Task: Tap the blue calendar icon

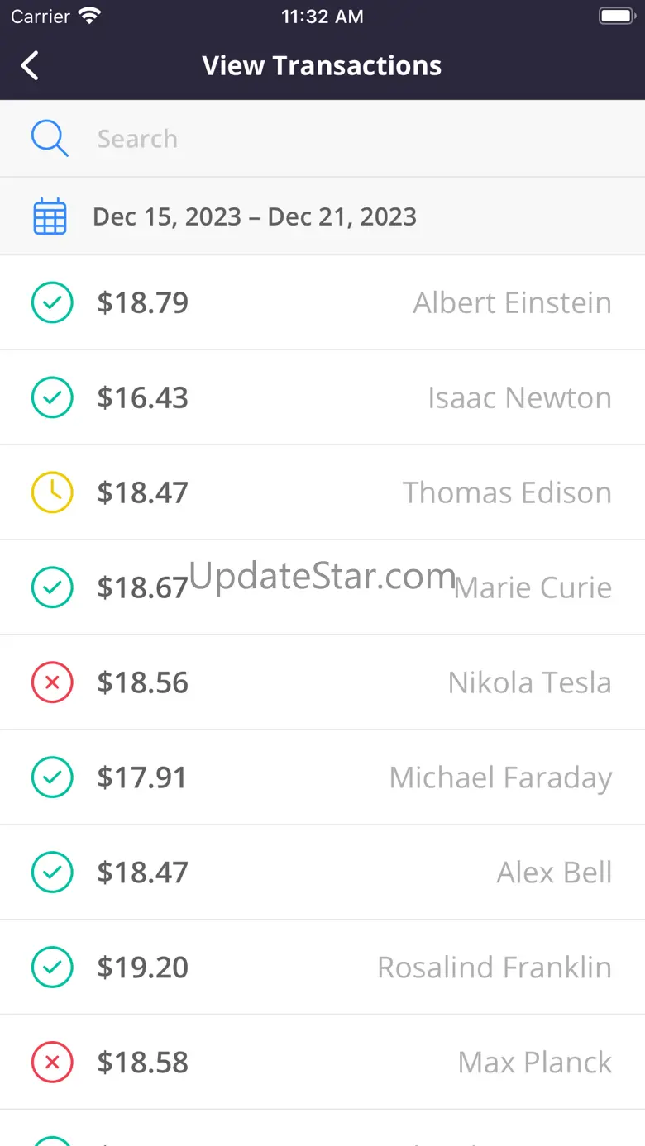Action: [x=50, y=216]
